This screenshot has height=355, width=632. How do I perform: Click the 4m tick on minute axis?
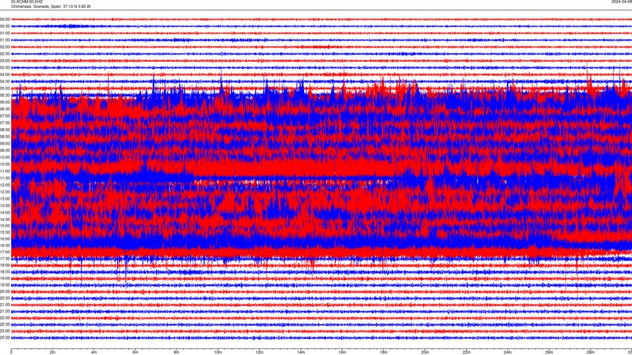click(x=94, y=352)
